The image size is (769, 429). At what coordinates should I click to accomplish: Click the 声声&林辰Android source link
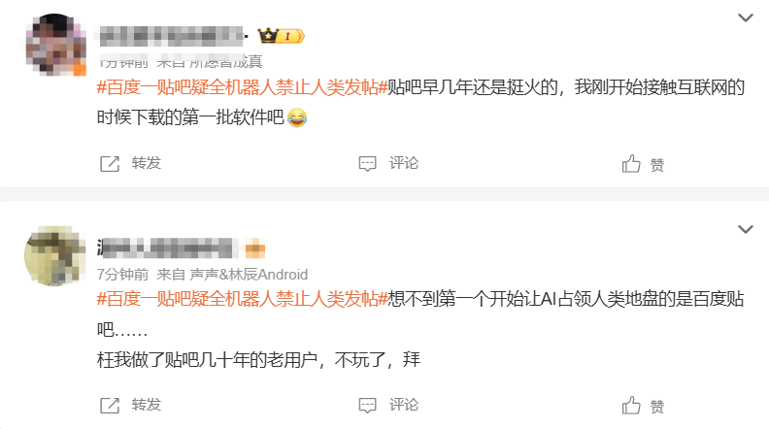point(249,274)
